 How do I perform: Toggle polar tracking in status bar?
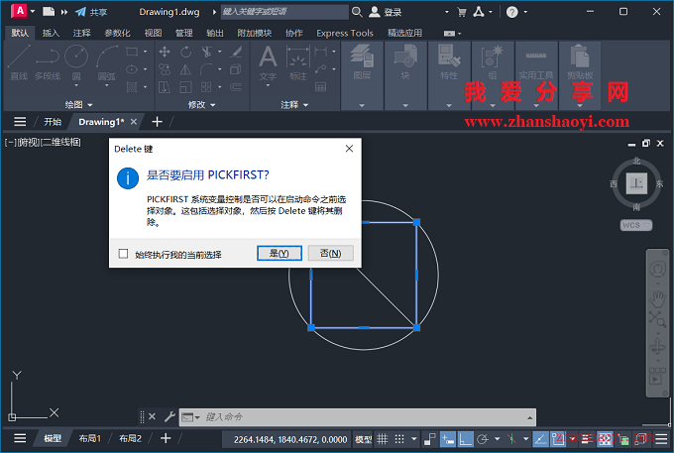[x=483, y=439]
